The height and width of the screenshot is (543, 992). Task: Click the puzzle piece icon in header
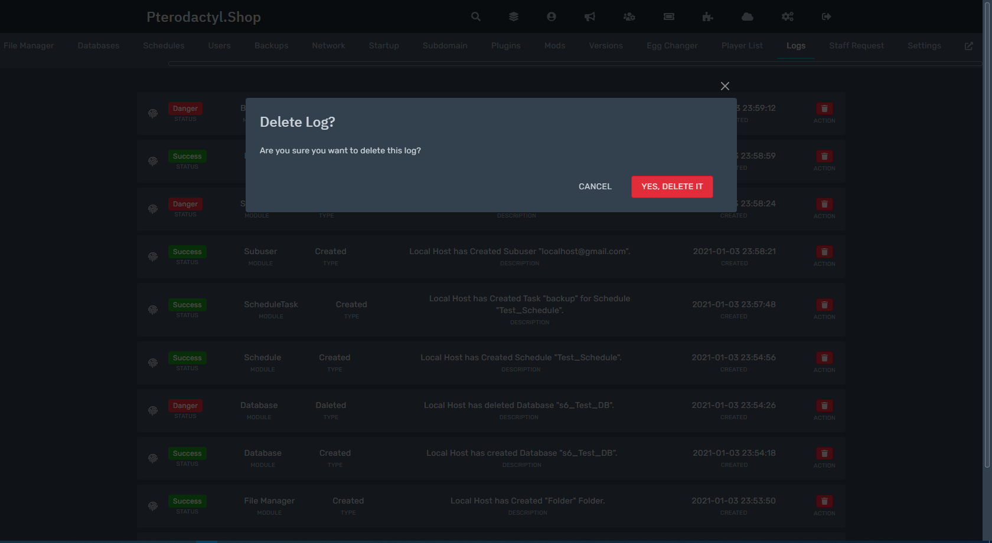[707, 17]
